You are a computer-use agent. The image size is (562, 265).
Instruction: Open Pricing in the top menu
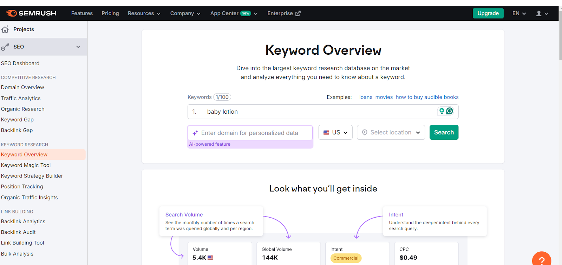click(110, 13)
